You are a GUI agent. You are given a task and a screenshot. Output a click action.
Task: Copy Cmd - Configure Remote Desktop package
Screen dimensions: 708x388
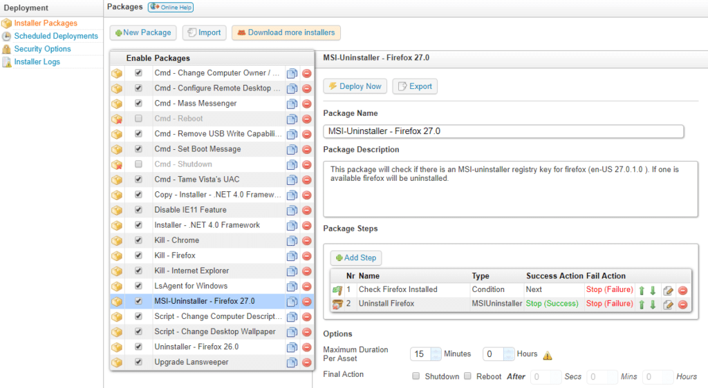tap(292, 89)
